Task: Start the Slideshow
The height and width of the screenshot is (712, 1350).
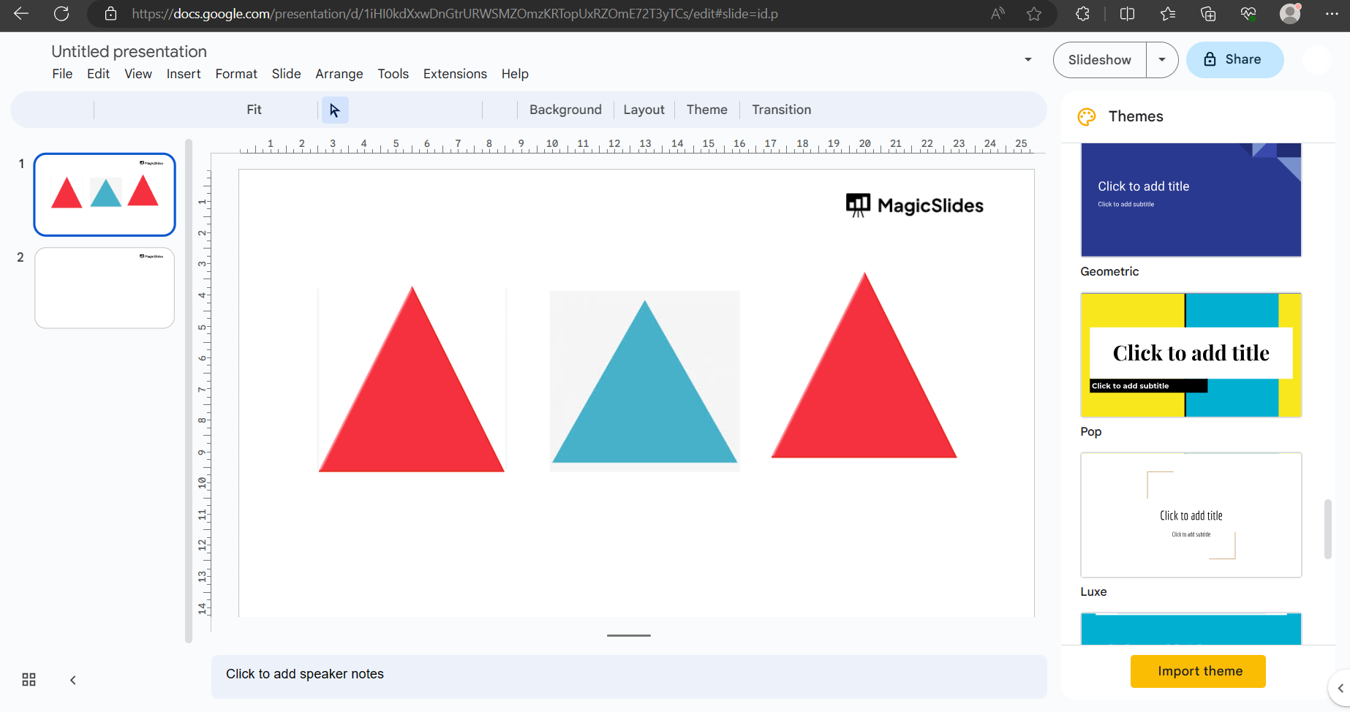Action: tap(1099, 60)
